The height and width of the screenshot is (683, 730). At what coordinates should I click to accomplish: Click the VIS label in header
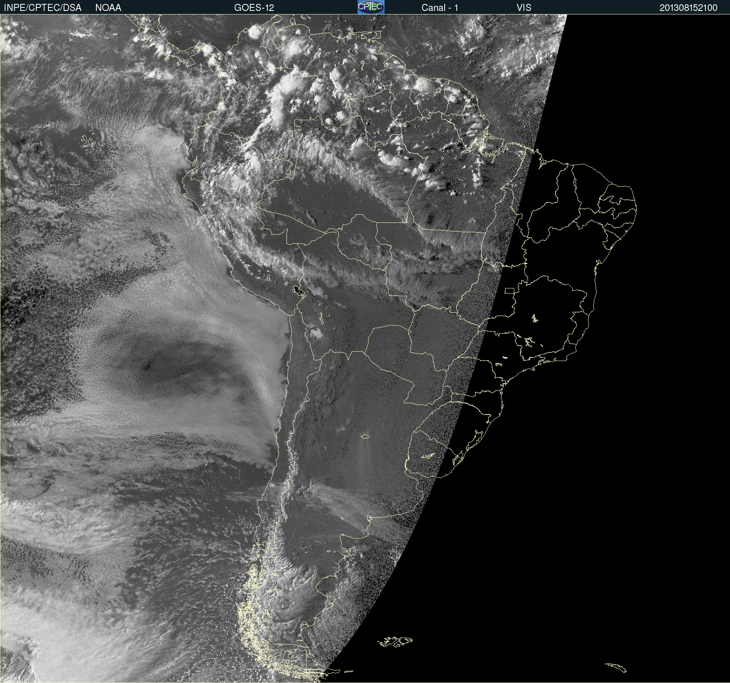pos(524,8)
